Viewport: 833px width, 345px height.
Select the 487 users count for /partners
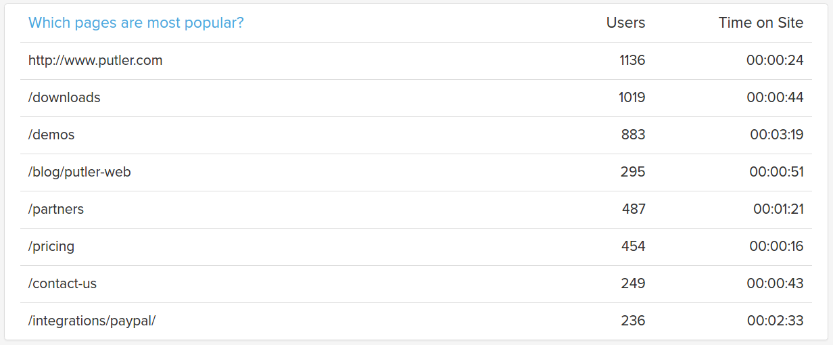[x=634, y=209]
